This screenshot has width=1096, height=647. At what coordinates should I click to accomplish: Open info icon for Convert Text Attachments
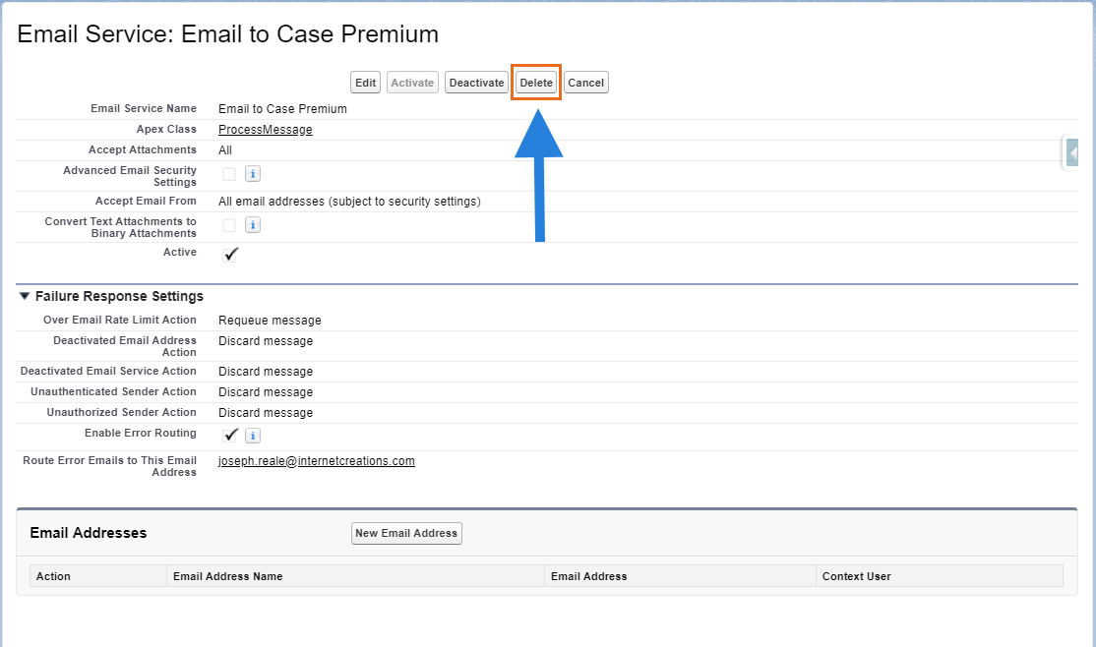click(x=252, y=225)
